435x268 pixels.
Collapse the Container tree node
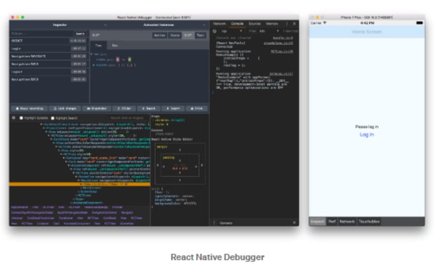click(64, 158)
